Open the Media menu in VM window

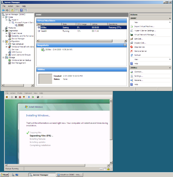[x=20, y=93]
